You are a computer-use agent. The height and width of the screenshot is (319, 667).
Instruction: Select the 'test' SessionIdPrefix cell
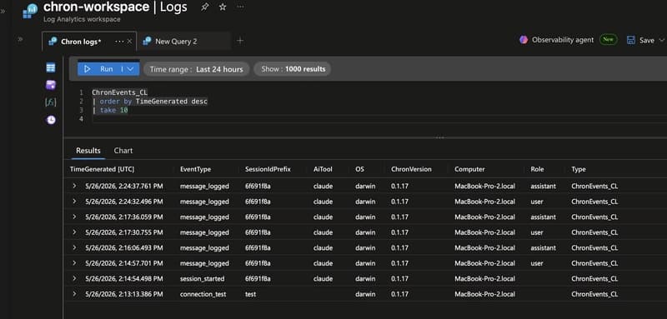tap(251, 294)
